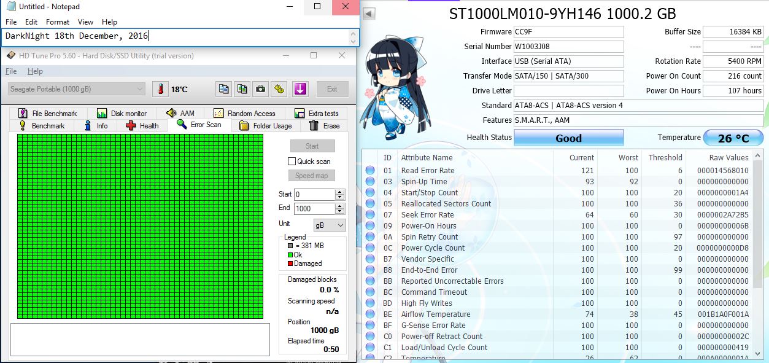This screenshot has height=363, width=769.
Task: Click the status orb beside Reallocated Sectors Count
Action: point(370,204)
